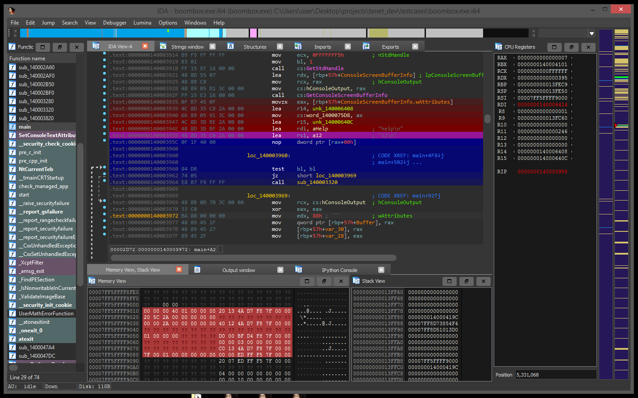The height and width of the screenshot is (398, 638).
Task: Switch to the IPython Console tab
Action: click(339, 270)
